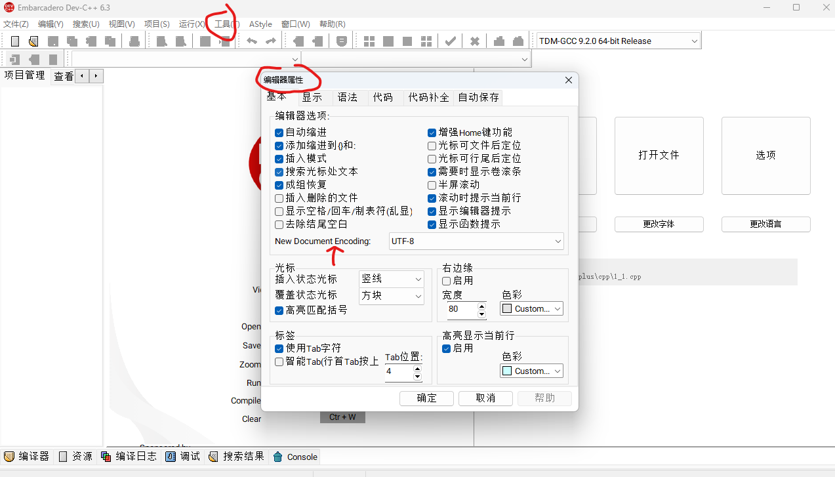The height and width of the screenshot is (477, 835).
Task: Click the Redo arrow toolbar icon
Action: point(271,41)
